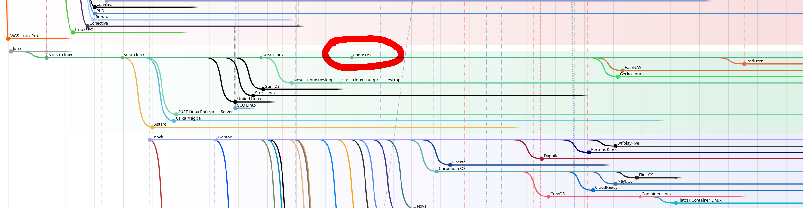803x208 pixels.
Task: Click the orange WGS Linux Pro node
Action: point(8,39)
